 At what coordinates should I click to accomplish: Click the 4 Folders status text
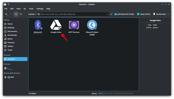pyautogui.click(x=32, y=93)
